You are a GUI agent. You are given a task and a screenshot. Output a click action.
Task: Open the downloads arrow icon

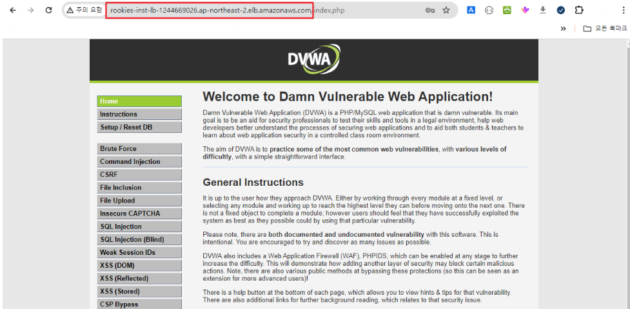543,10
